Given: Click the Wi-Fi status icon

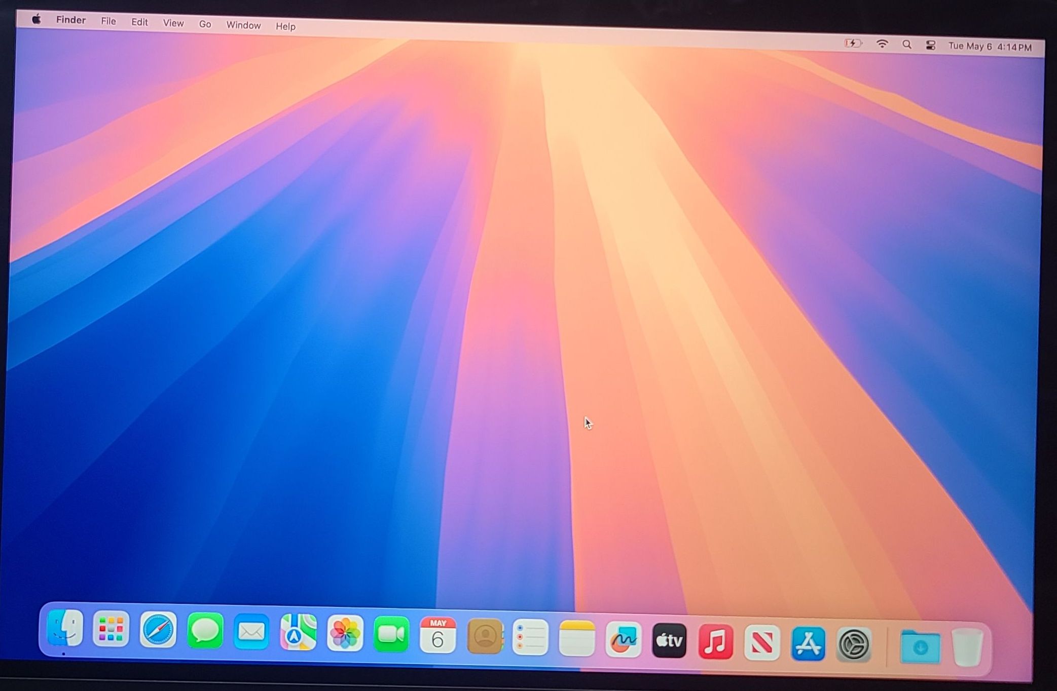Looking at the screenshot, I should coord(882,44).
